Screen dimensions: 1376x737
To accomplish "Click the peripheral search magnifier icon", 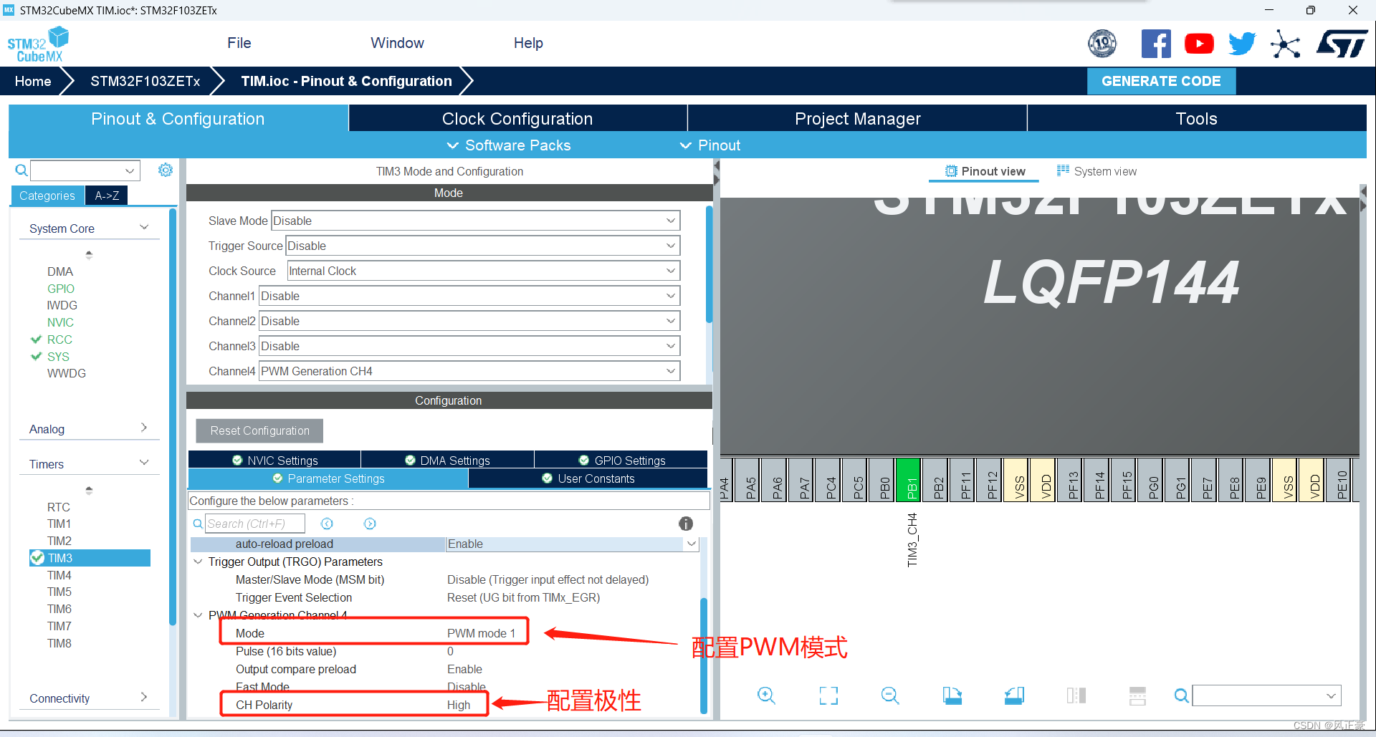I will pos(21,170).
